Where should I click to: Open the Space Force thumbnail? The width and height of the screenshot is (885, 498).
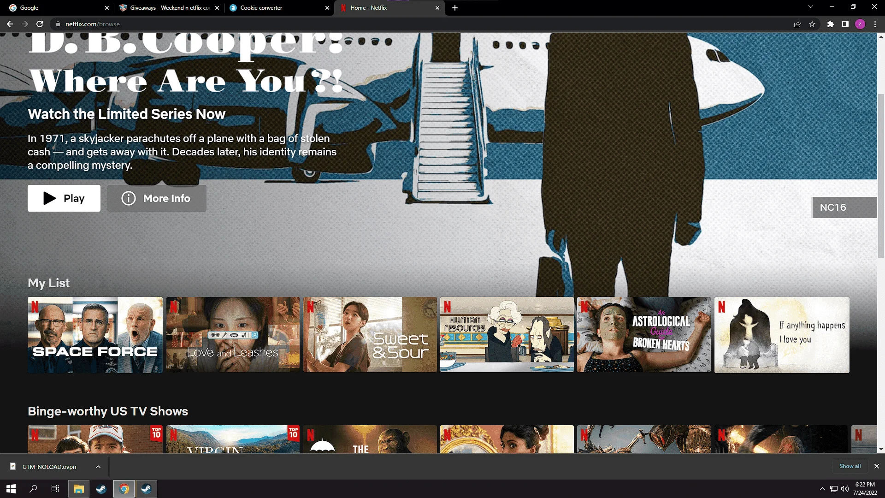[x=95, y=335]
